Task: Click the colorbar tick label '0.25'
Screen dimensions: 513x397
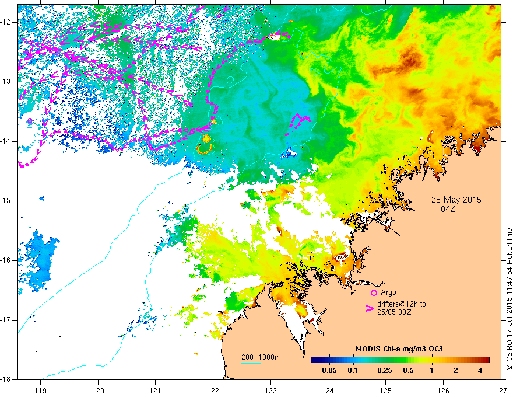Action: (384, 371)
